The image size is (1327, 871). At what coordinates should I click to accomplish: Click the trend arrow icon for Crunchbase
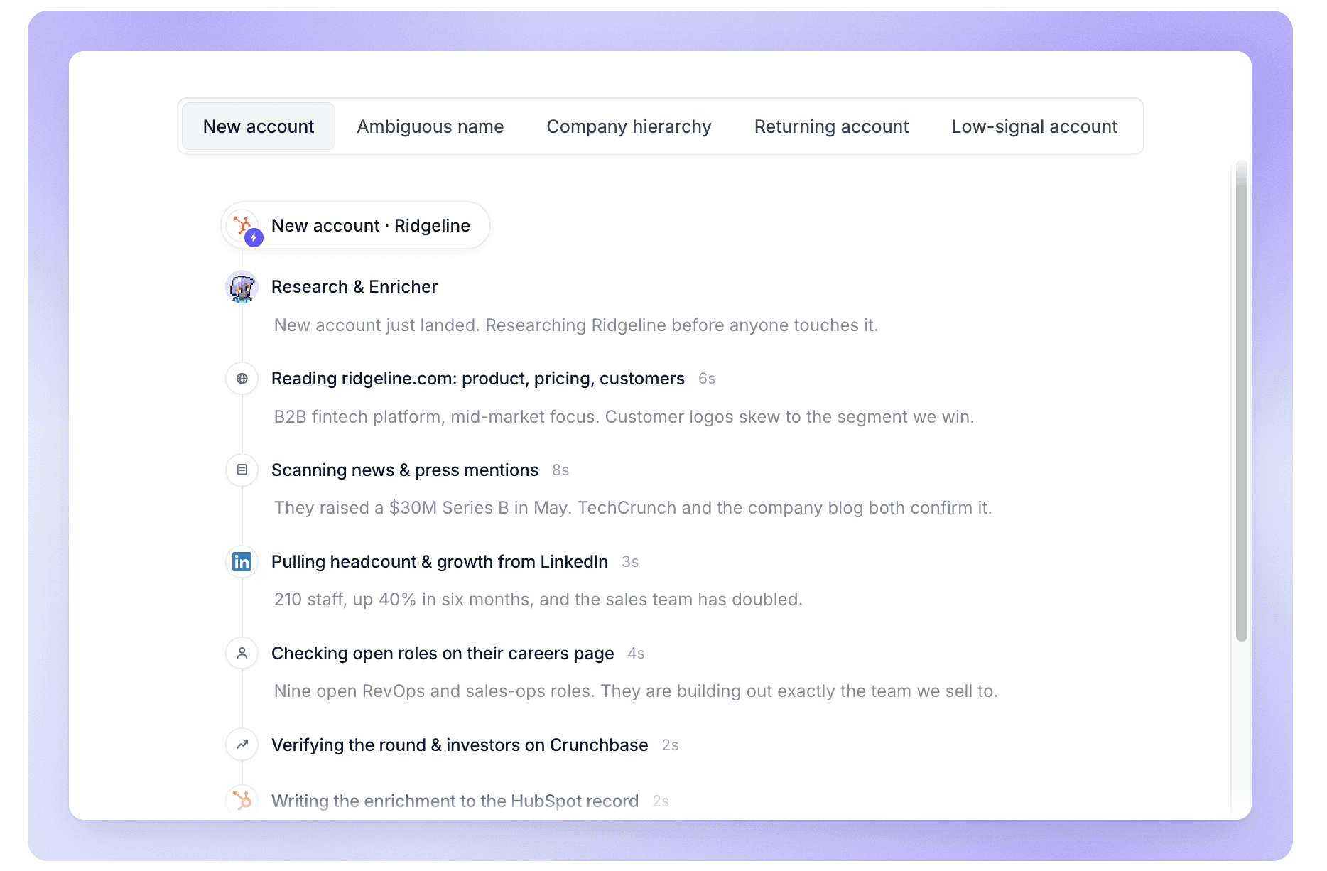pos(242,745)
